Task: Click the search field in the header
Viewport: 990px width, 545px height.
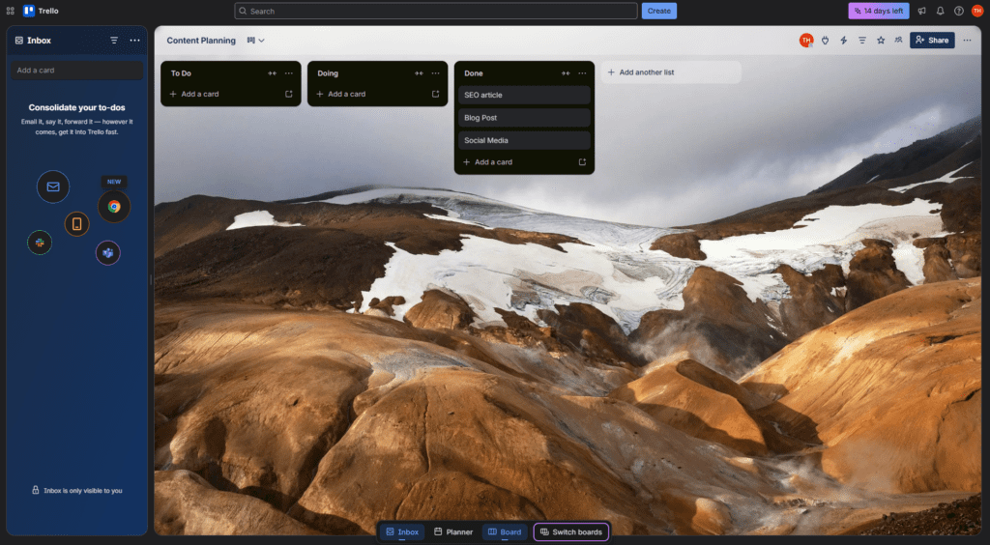Action: (x=436, y=11)
